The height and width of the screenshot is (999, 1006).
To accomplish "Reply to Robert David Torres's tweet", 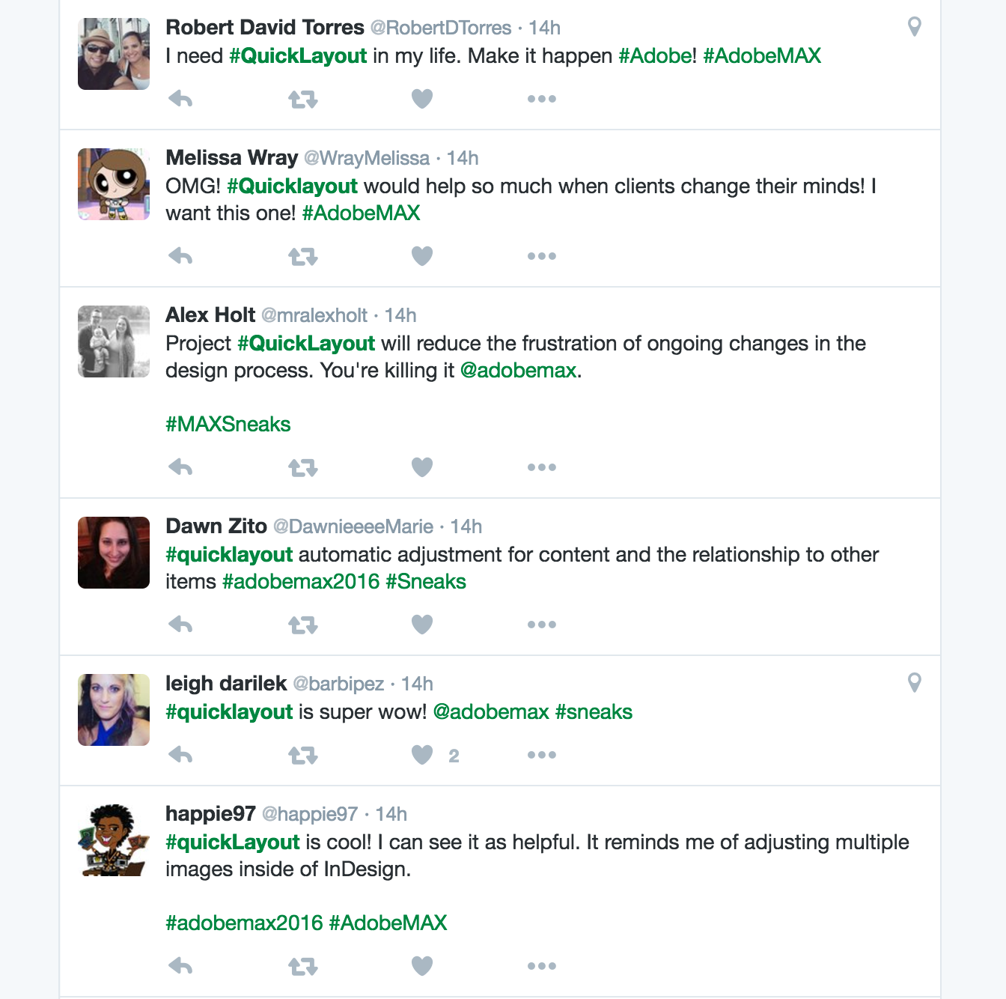I will point(180,99).
